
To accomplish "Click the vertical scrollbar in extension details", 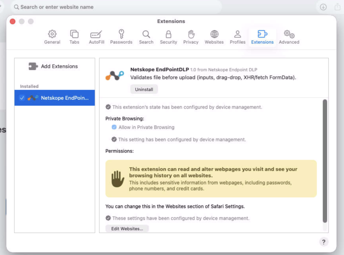I will 325,161.
